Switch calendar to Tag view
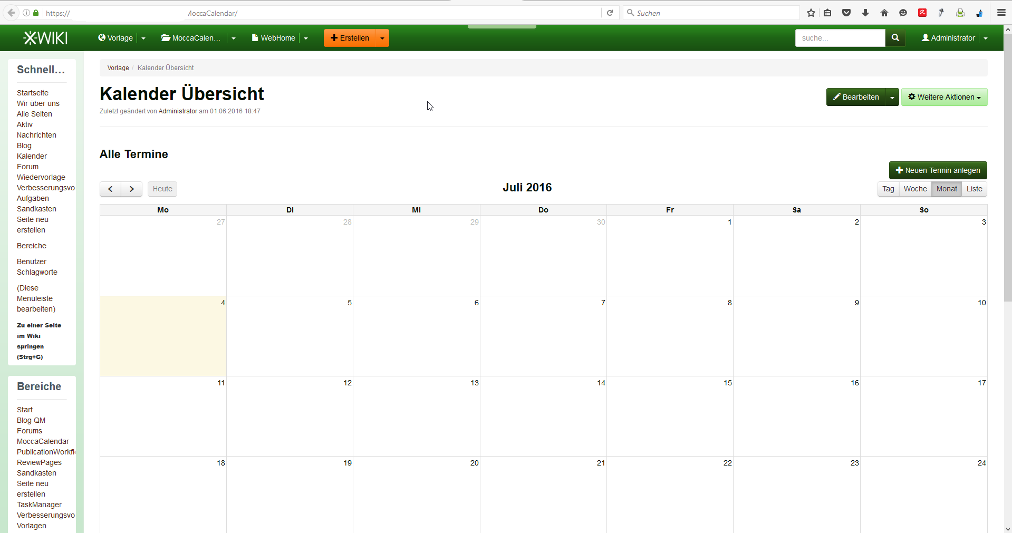 888,189
